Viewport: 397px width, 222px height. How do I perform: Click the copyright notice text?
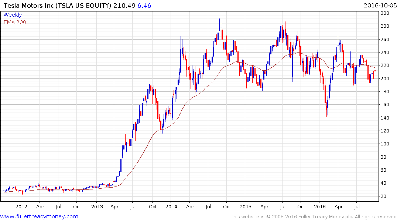coord(314,217)
